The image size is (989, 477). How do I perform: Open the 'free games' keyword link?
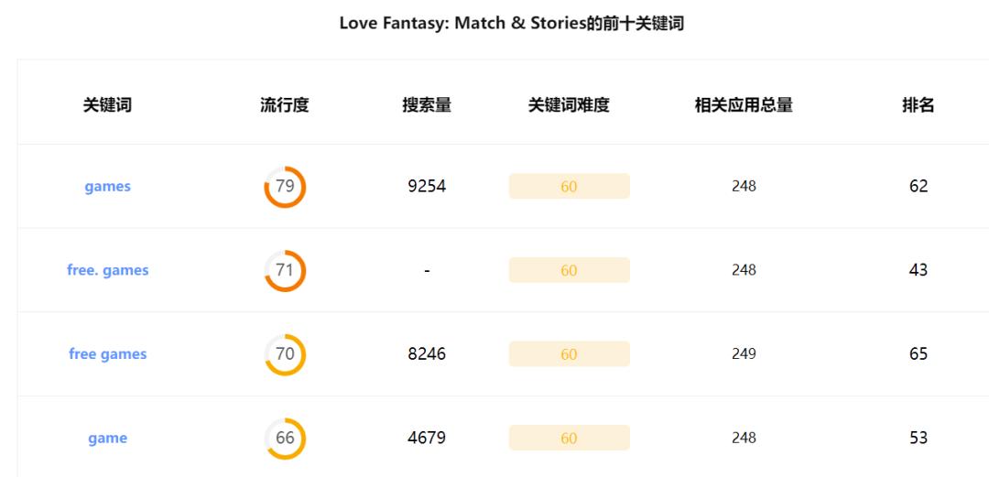coord(108,354)
